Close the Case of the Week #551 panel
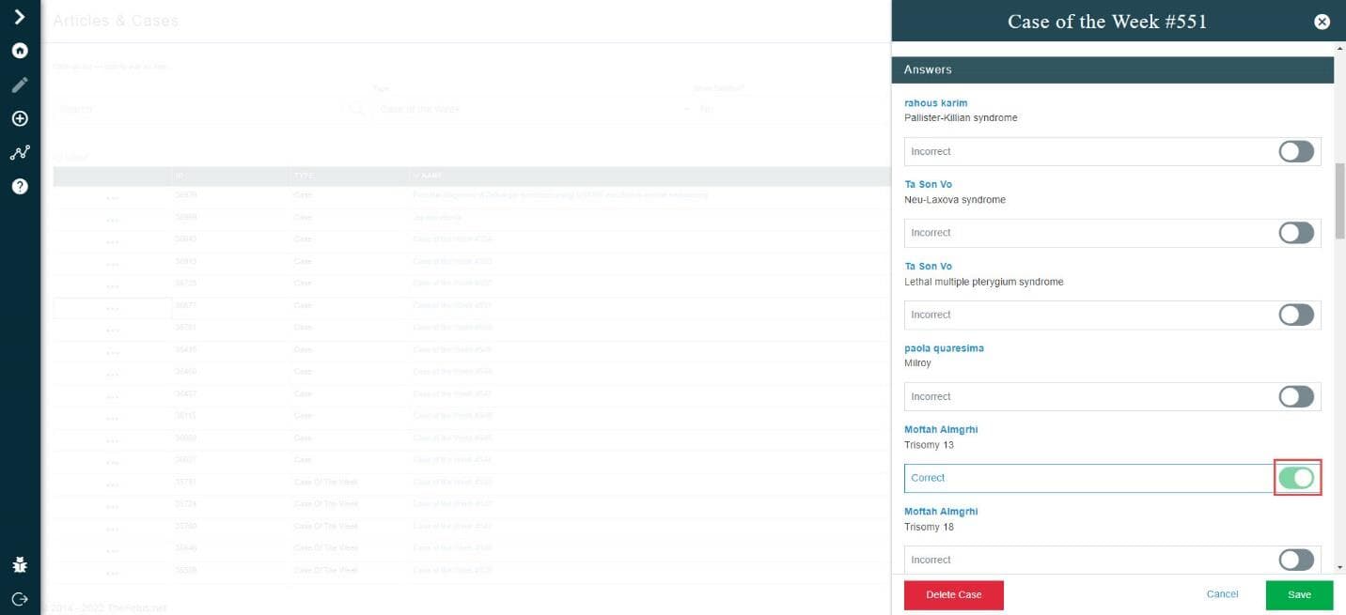 coord(1322,22)
